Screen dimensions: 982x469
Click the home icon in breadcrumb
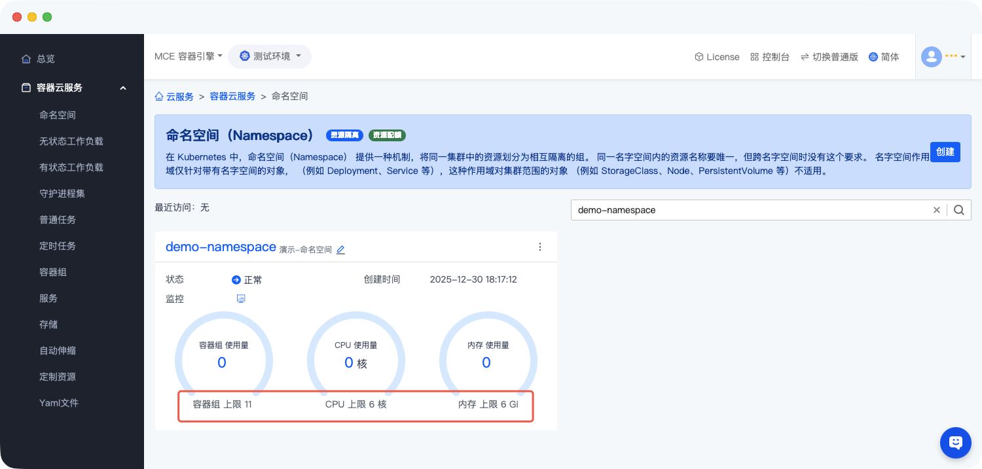[159, 97]
